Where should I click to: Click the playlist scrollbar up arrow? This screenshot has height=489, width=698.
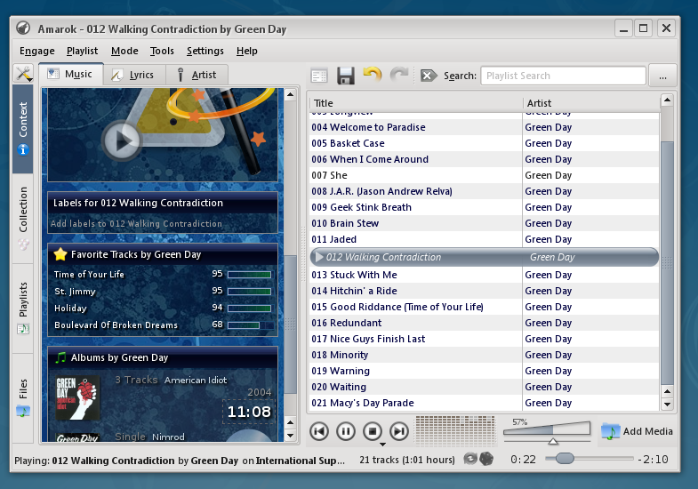pyautogui.click(x=667, y=100)
